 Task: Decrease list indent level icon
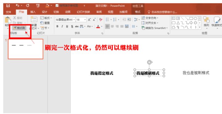coord(124,19)
